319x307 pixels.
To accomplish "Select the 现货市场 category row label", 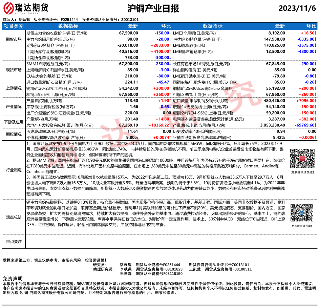I will click(x=14, y=69).
